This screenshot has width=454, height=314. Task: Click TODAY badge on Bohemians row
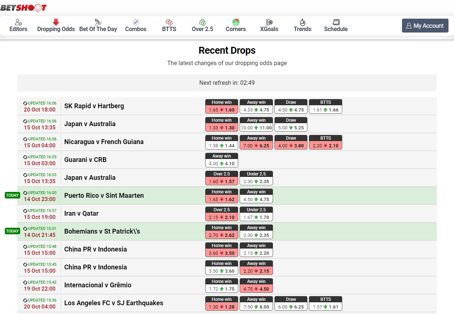12,231
